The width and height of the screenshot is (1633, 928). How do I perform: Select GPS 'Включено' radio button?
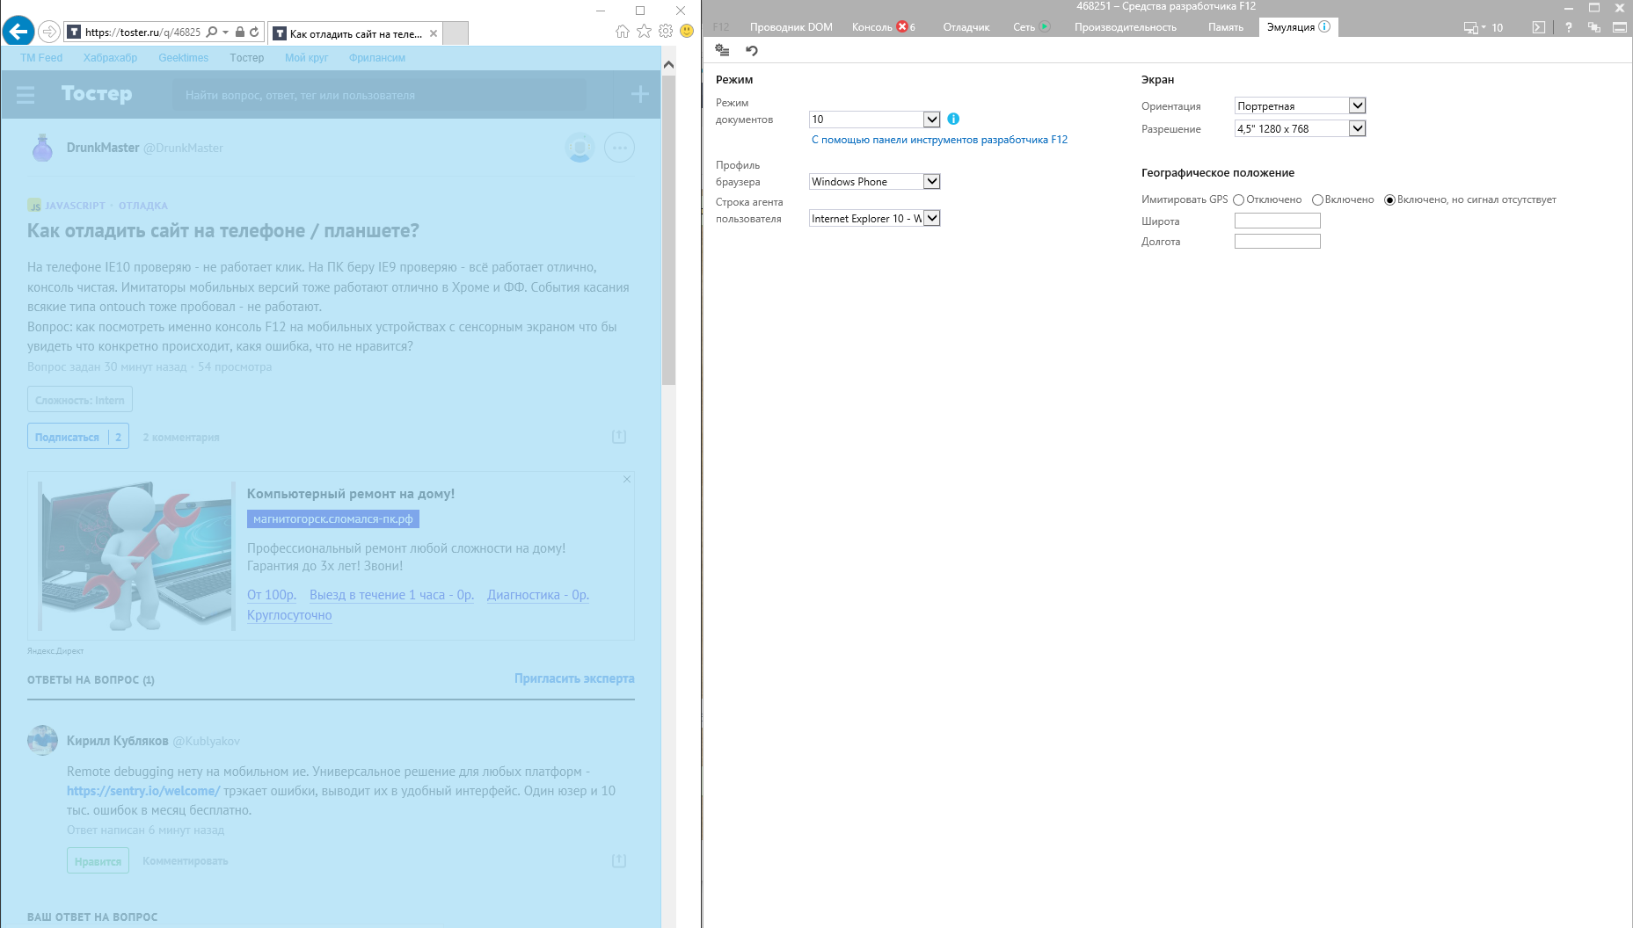point(1317,200)
